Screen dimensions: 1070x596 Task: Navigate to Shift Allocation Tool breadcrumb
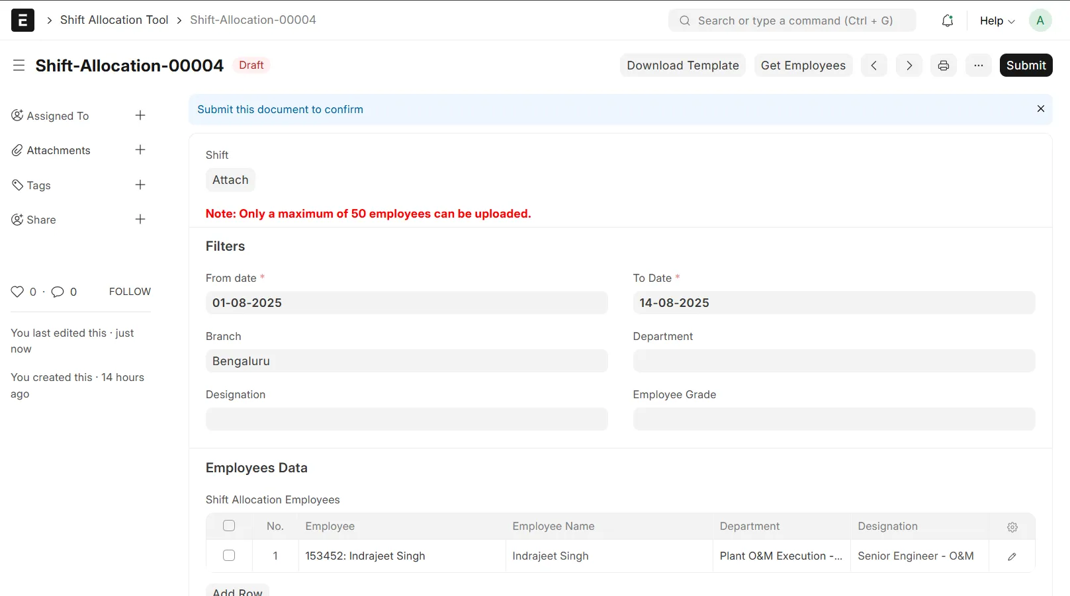point(114,20)
